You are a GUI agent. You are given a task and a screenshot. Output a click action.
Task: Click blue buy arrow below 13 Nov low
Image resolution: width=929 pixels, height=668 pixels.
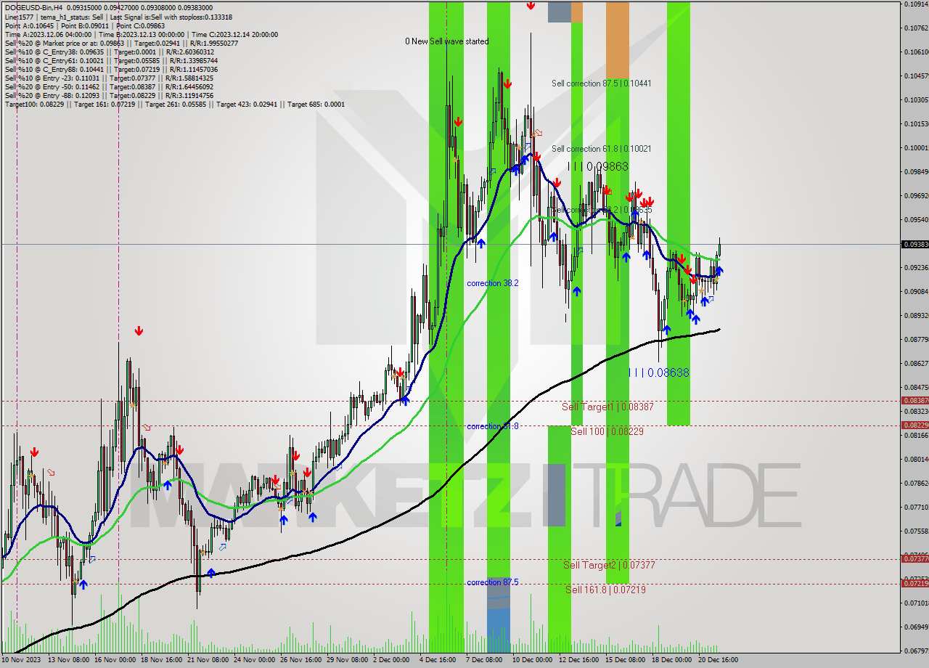pyautogui.click(x=83, y=584)
